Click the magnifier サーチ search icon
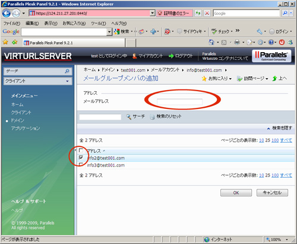Image resolution: width=297 pixels, height=244 pixels. (129, 117)
